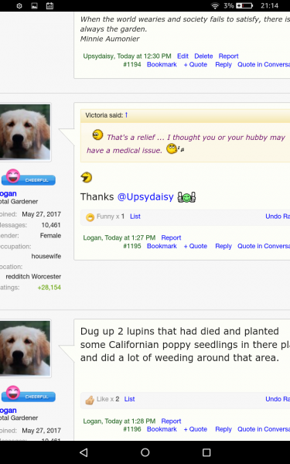Image resolution: width=290 pixels, height=464 pixels.
Task: Report post #1196
Action: tap(171, 421)
